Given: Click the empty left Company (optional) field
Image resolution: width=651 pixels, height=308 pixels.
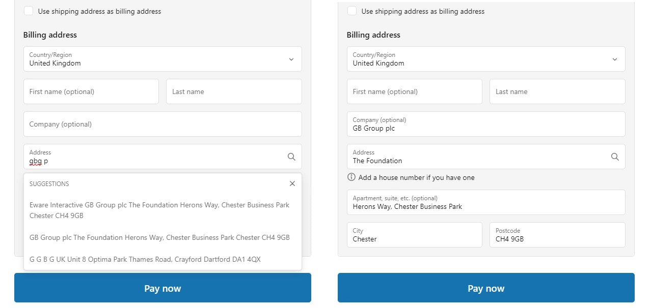Looking at the screenshot, I should [x=162, y=124].
